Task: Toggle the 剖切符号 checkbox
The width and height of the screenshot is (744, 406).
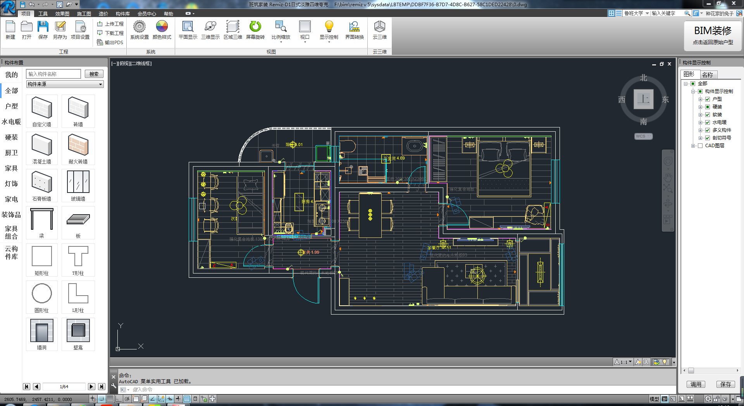Action: (x=708, y=138)
